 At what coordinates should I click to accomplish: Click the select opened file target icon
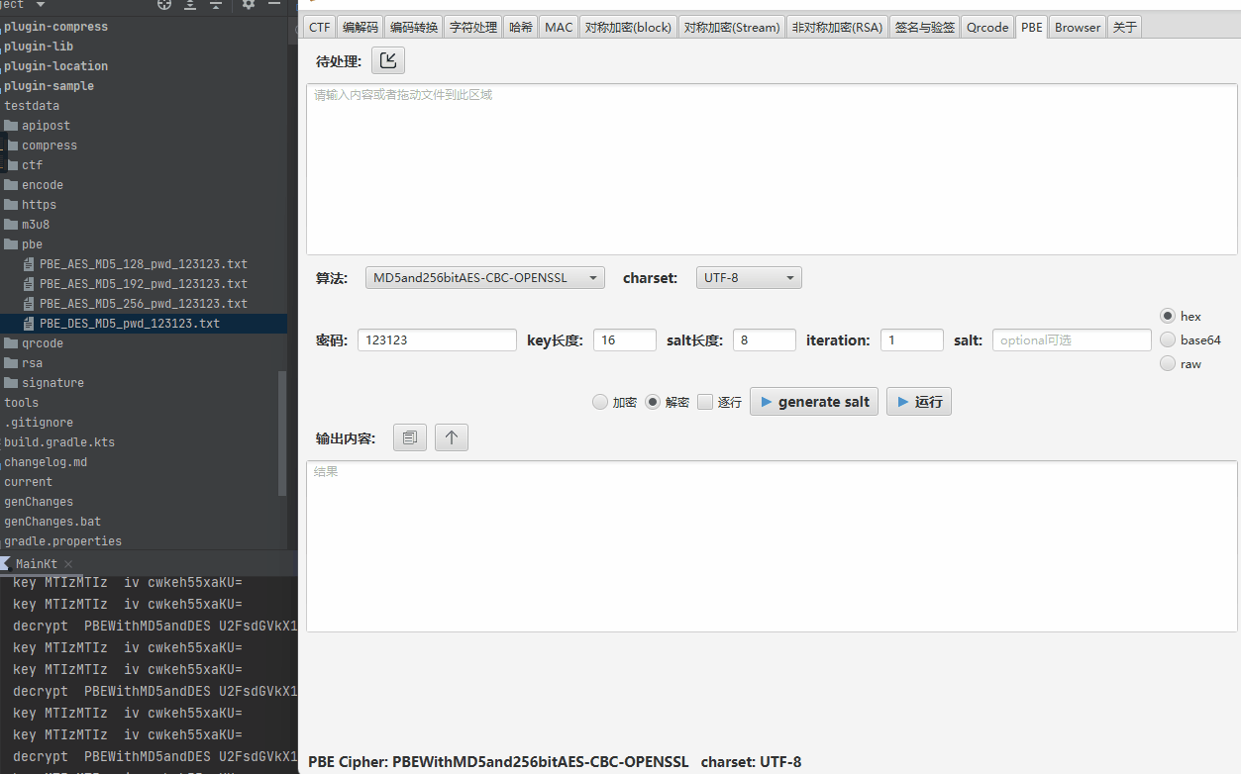[164, 5]
